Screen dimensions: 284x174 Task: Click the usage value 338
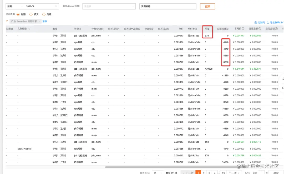[207, 36]
